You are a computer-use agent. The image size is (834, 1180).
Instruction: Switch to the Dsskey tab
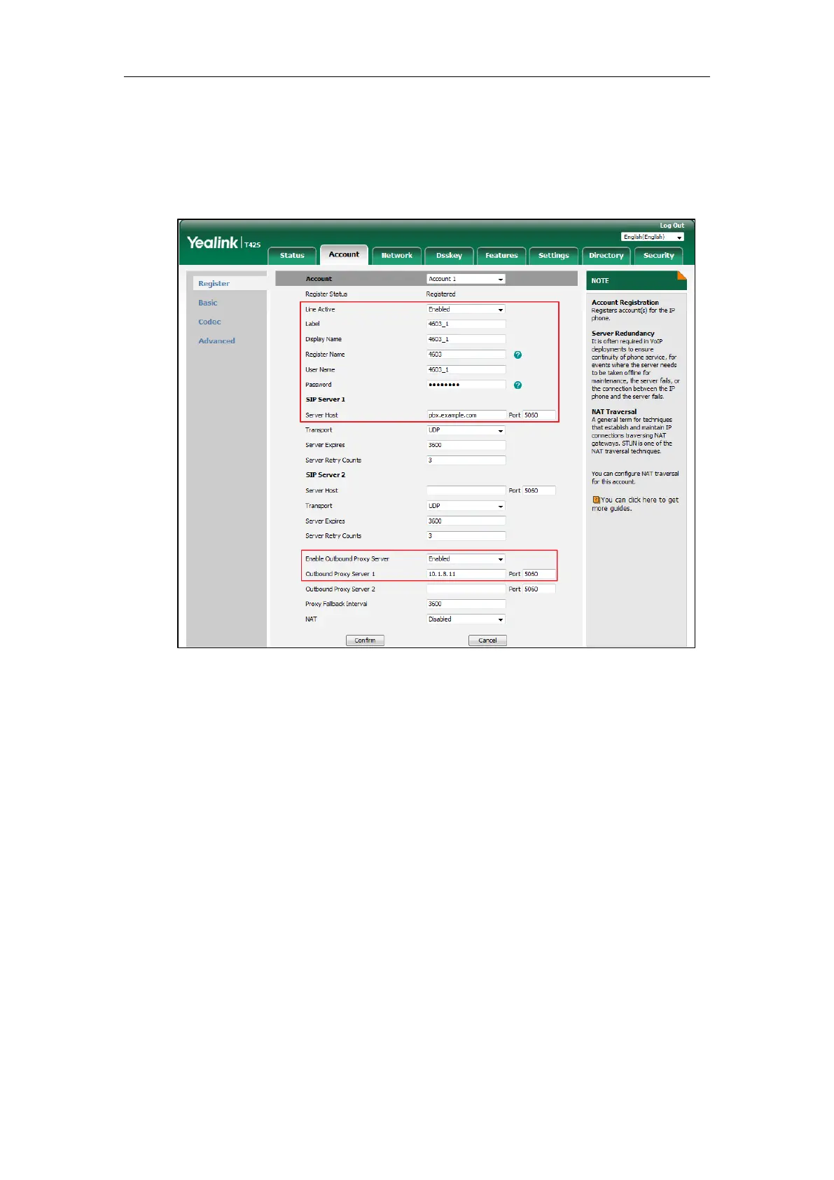449,256
